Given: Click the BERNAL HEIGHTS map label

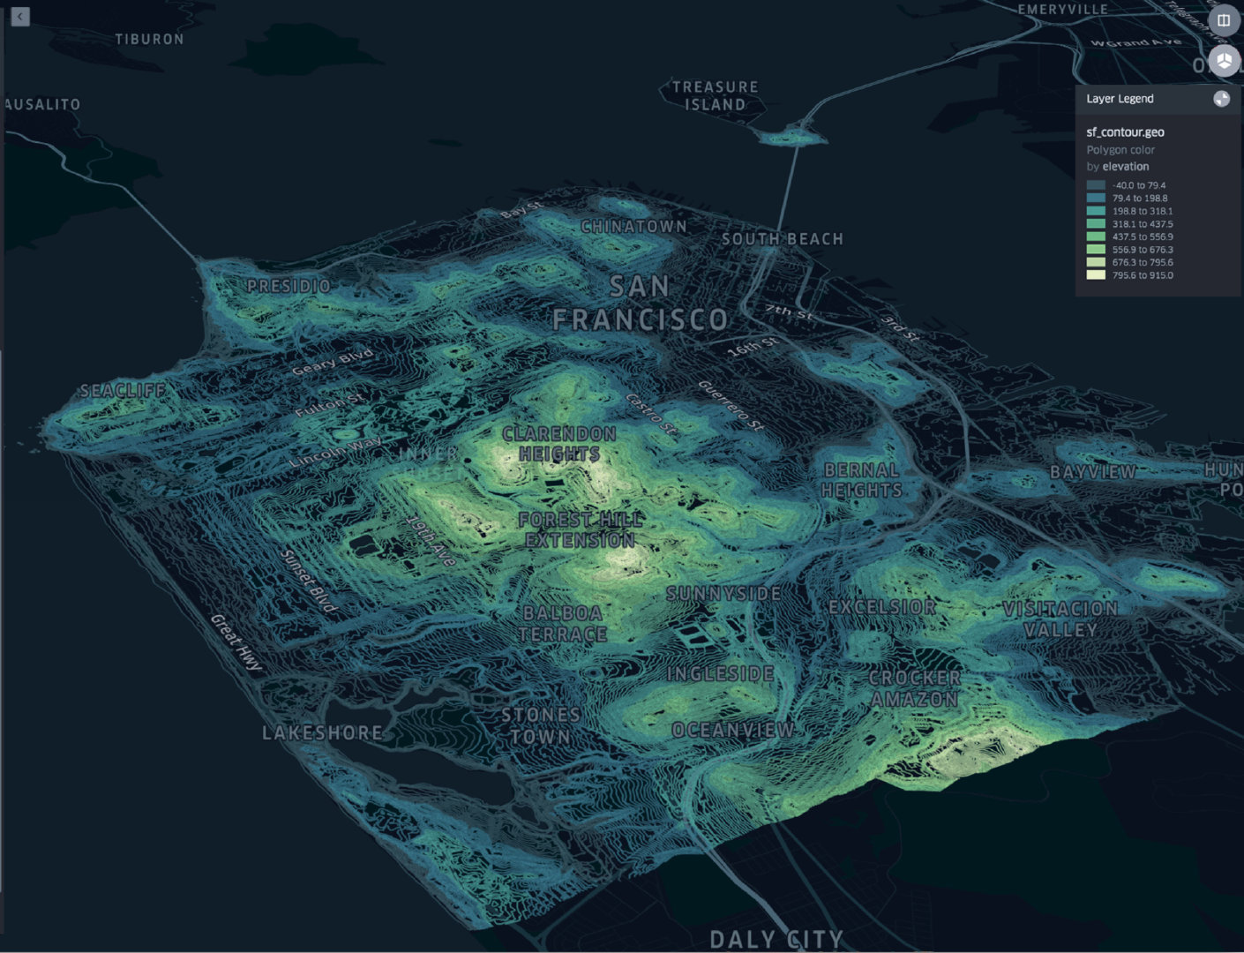Looking at the screenshot, I should (862, 480).
